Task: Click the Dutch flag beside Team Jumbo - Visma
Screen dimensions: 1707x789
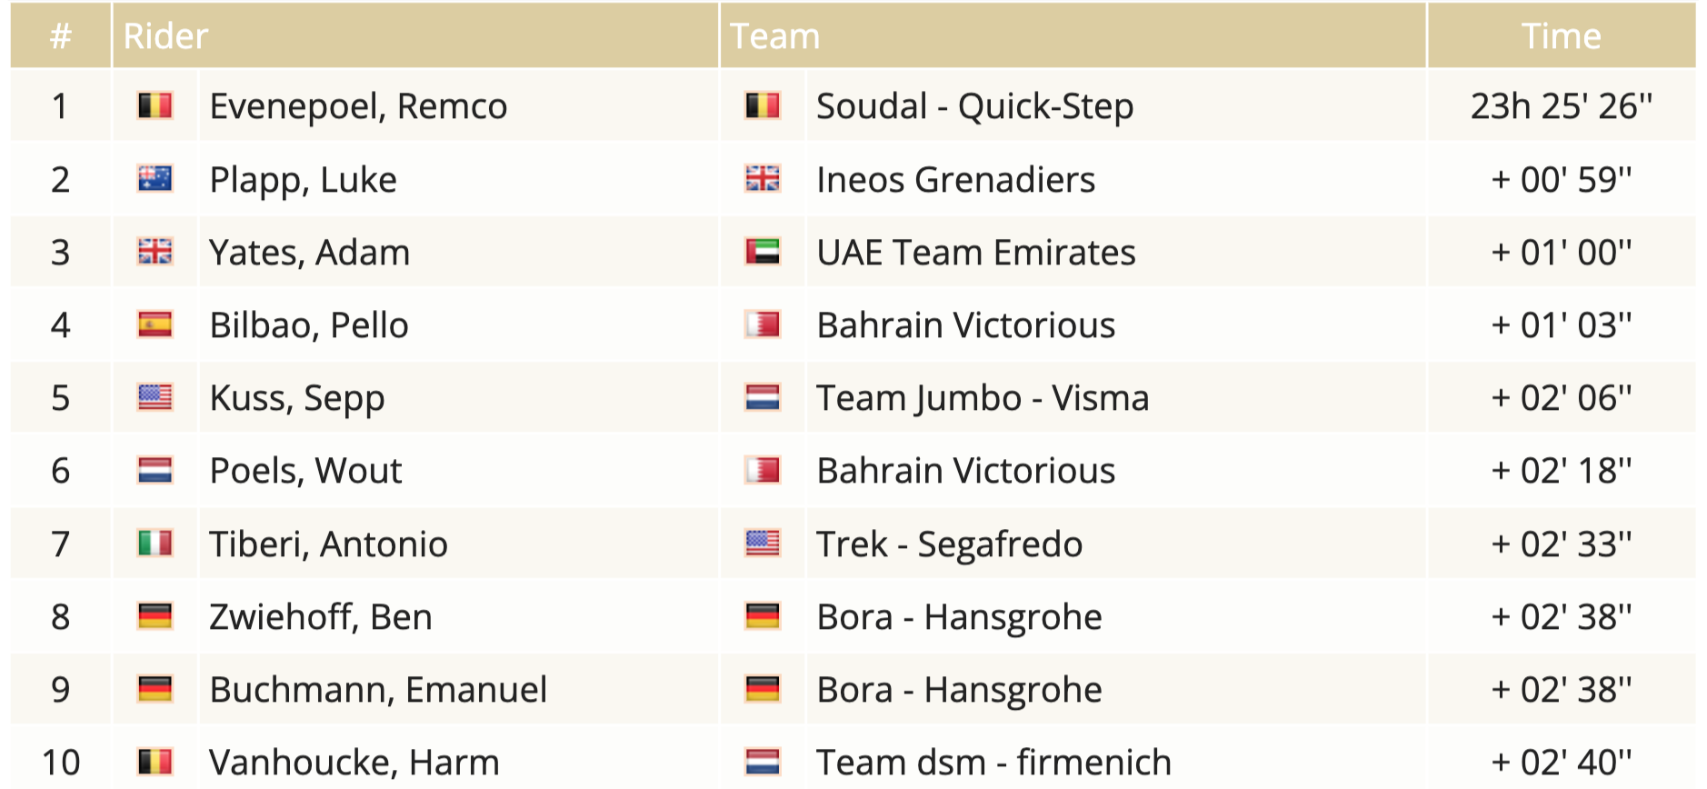Action: [x=762, y=397]
